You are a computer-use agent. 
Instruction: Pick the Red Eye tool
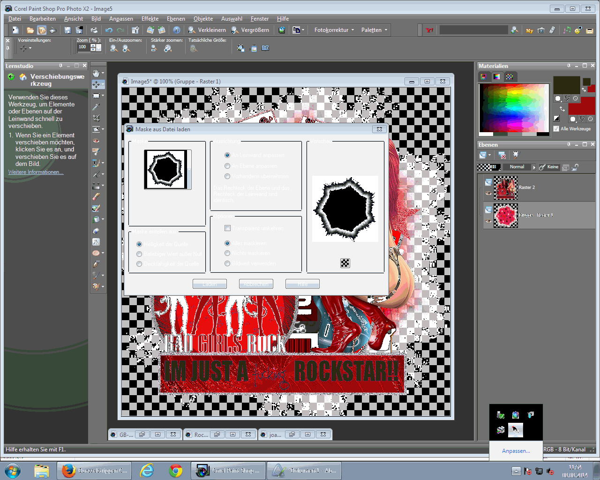click(96, 141)
